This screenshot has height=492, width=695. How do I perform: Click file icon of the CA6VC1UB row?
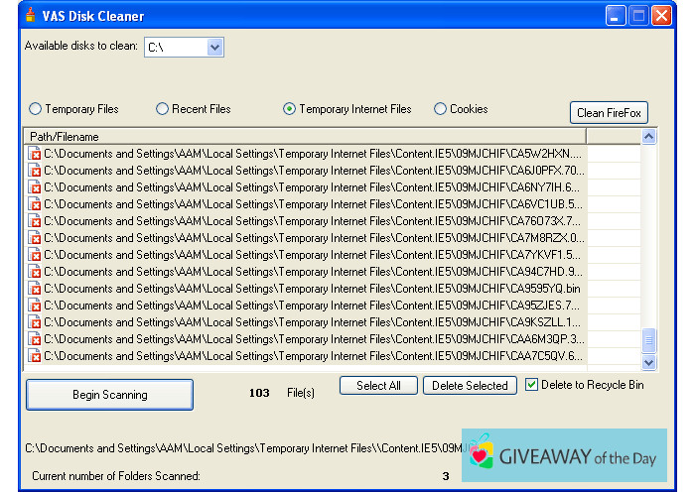(35, 204)
